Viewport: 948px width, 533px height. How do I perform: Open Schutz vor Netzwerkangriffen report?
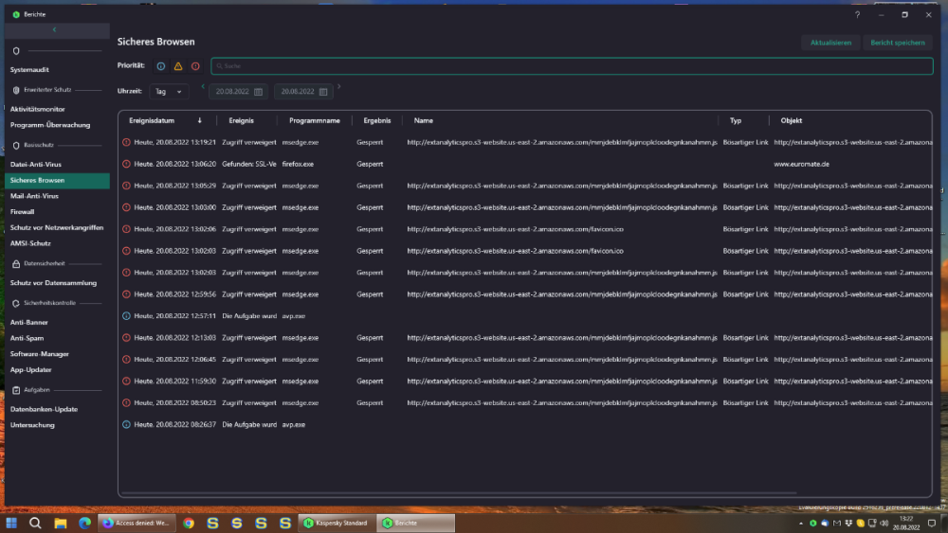tap(57, 227)
